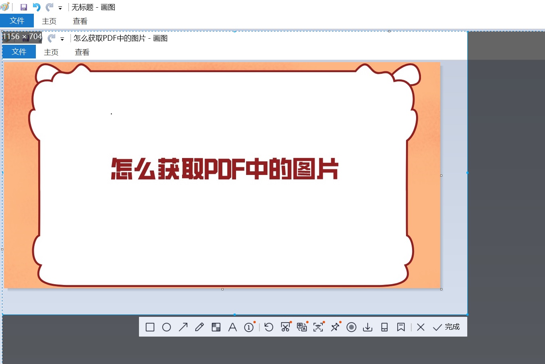
Task: Select the ellipse annotation tool
Action: (166, 327)
